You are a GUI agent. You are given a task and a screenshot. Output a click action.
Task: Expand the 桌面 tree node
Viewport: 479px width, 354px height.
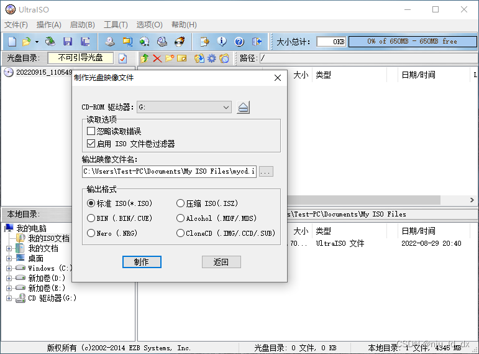pos(9,259)
